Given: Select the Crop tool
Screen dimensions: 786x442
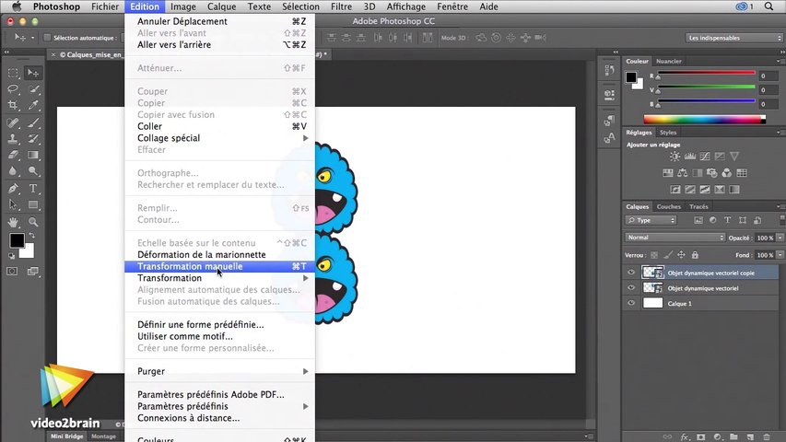Looking at the screenshot, I should tap(13, 105).
